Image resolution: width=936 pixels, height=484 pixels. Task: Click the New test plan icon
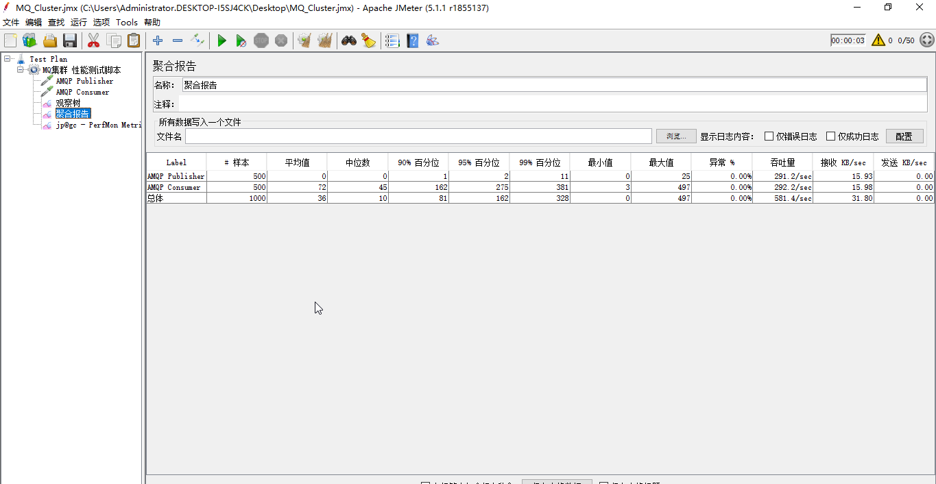[10, 40]
